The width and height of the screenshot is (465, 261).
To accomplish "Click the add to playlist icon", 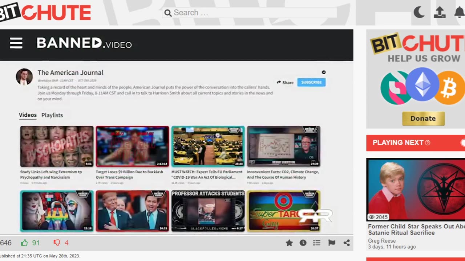I will tap(317, 243).
